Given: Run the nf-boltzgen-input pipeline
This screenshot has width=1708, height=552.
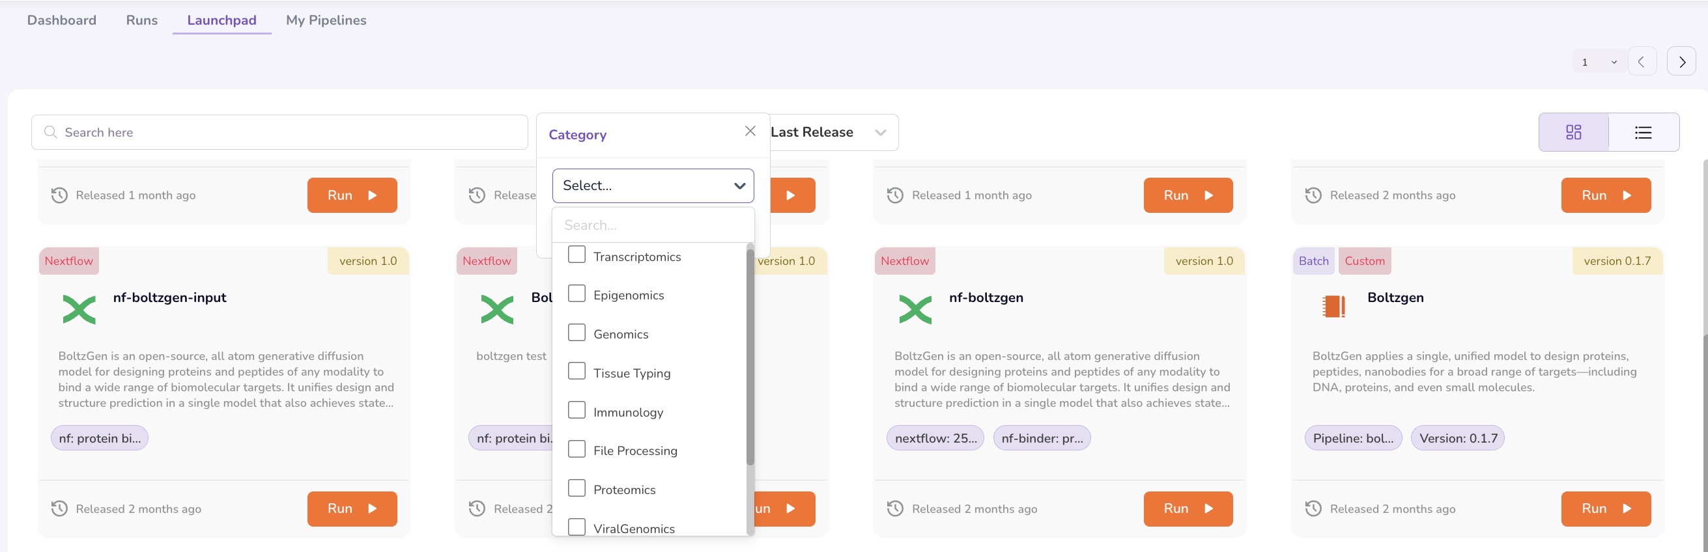Looking at the screenshot, I should (x=352, y=509).
